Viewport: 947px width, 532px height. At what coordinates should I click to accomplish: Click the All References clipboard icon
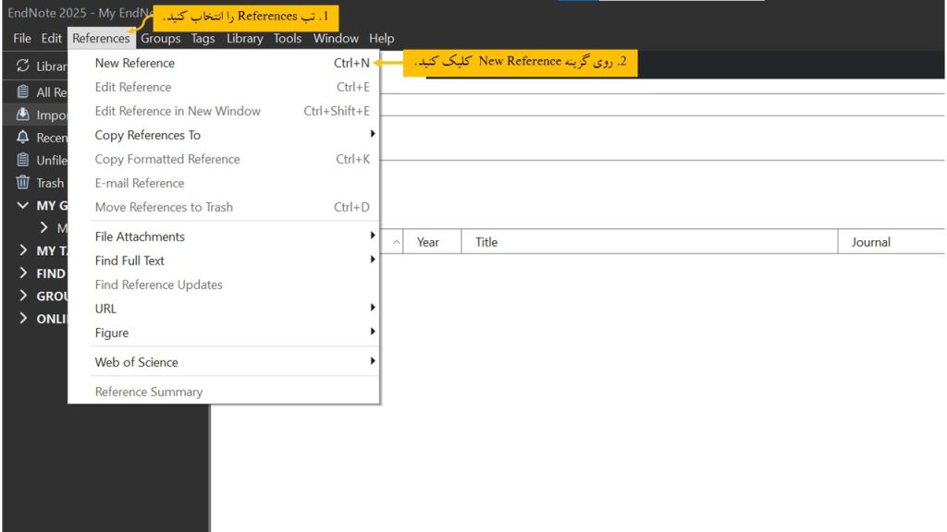[23, 92]
